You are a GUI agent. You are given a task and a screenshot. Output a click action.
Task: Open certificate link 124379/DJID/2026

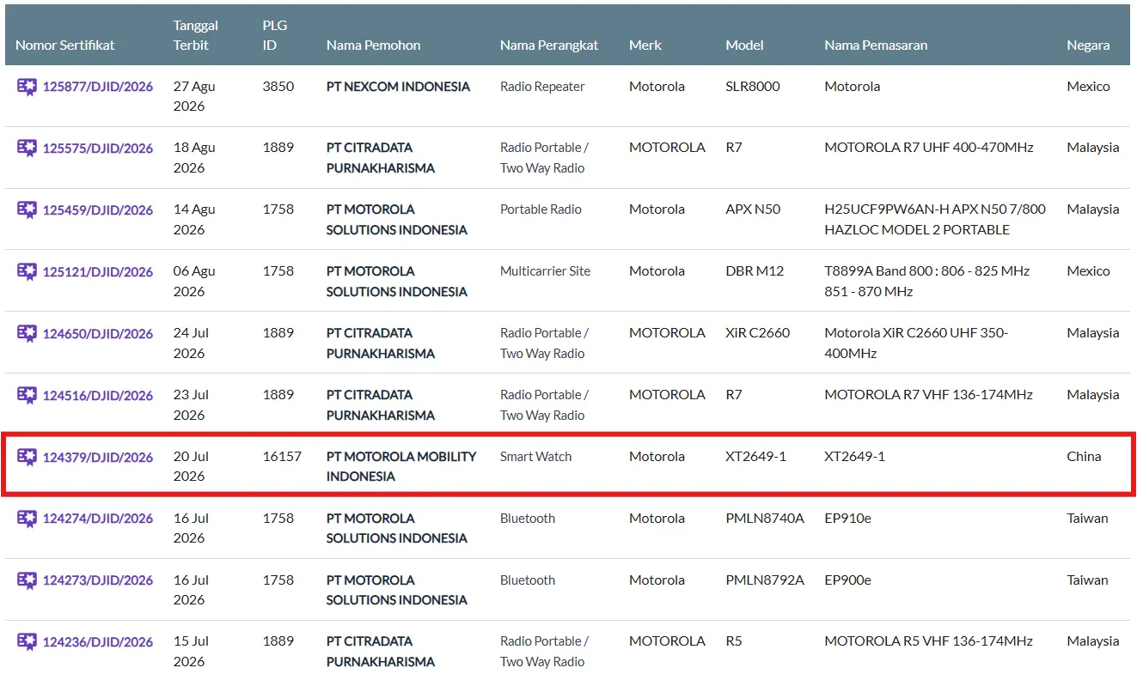point(98,458)
